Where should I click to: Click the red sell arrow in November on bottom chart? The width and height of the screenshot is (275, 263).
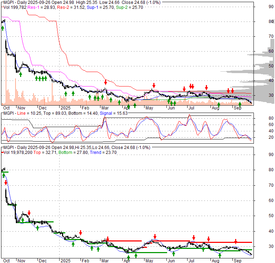(x=29, y=213)
